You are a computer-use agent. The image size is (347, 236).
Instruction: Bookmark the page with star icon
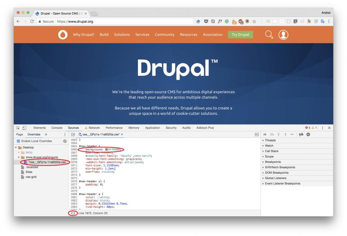tap(254, 21)
